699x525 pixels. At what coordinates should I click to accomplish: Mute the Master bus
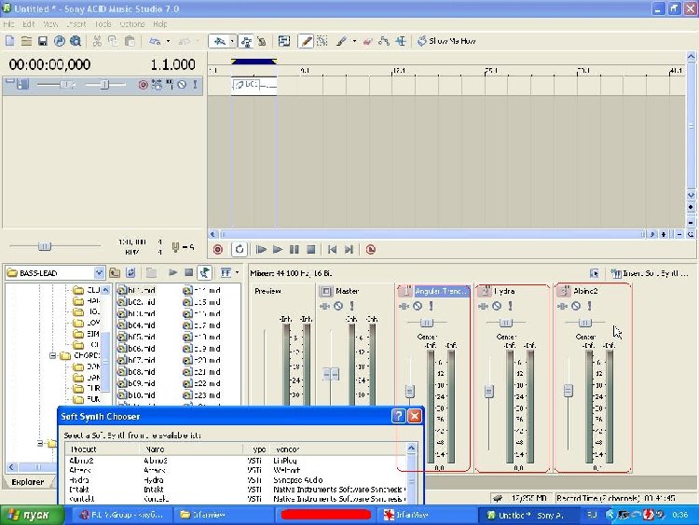[338, 306]
